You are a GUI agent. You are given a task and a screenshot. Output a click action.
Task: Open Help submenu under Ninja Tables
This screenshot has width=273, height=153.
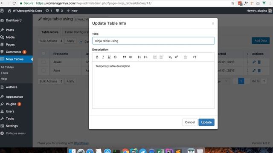[4, 79]
